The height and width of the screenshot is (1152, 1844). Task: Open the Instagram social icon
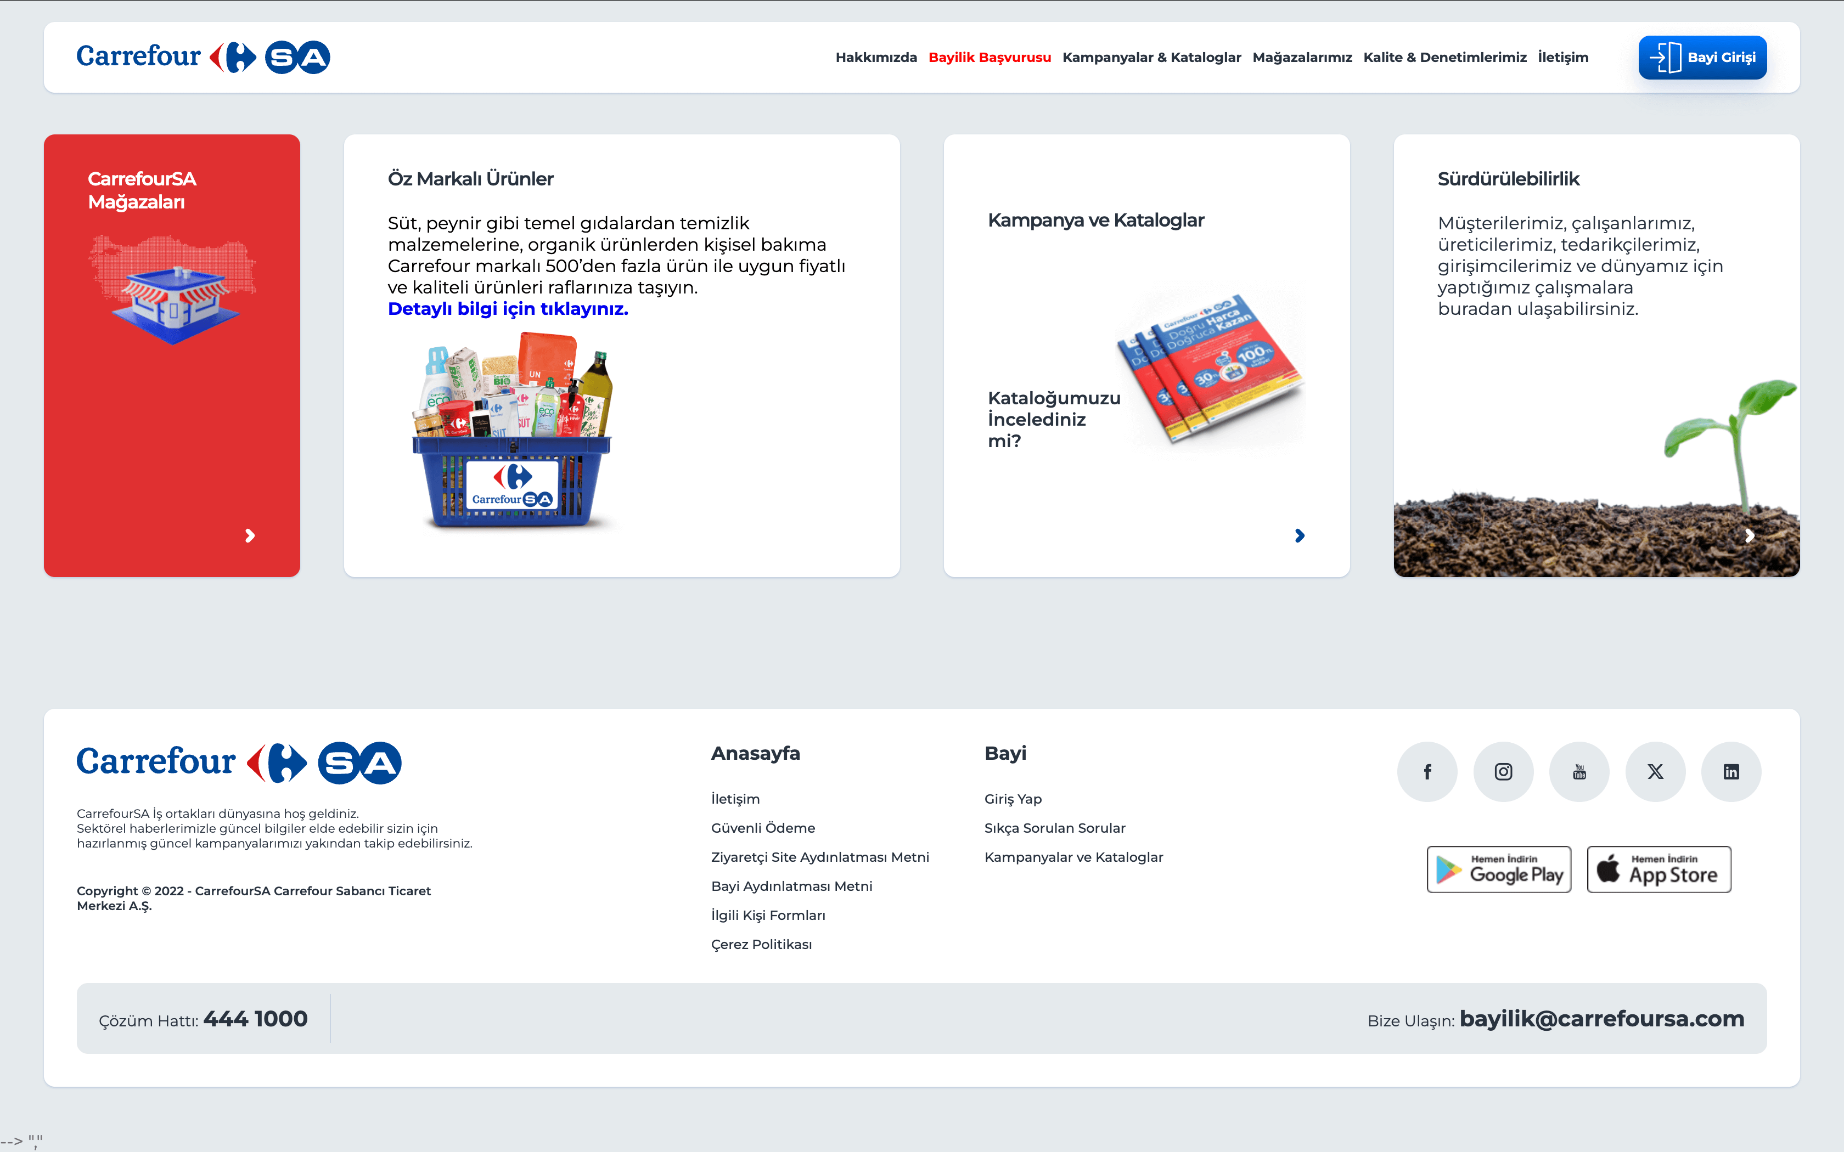click(1503, 772)
